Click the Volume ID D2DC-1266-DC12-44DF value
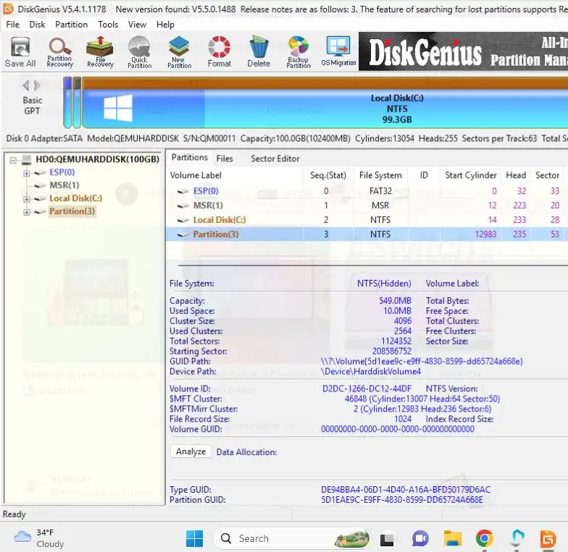Screen dimensions: 568x552 click(367, 388)
